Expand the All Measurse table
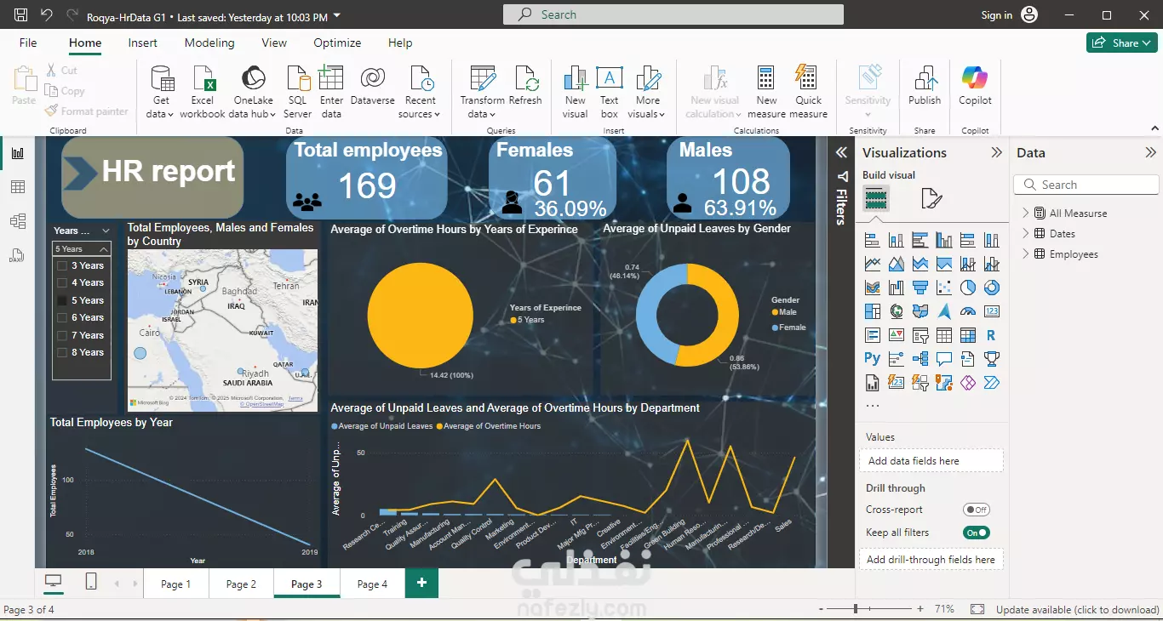1163x621 pixels. (x=1025, y=213)
